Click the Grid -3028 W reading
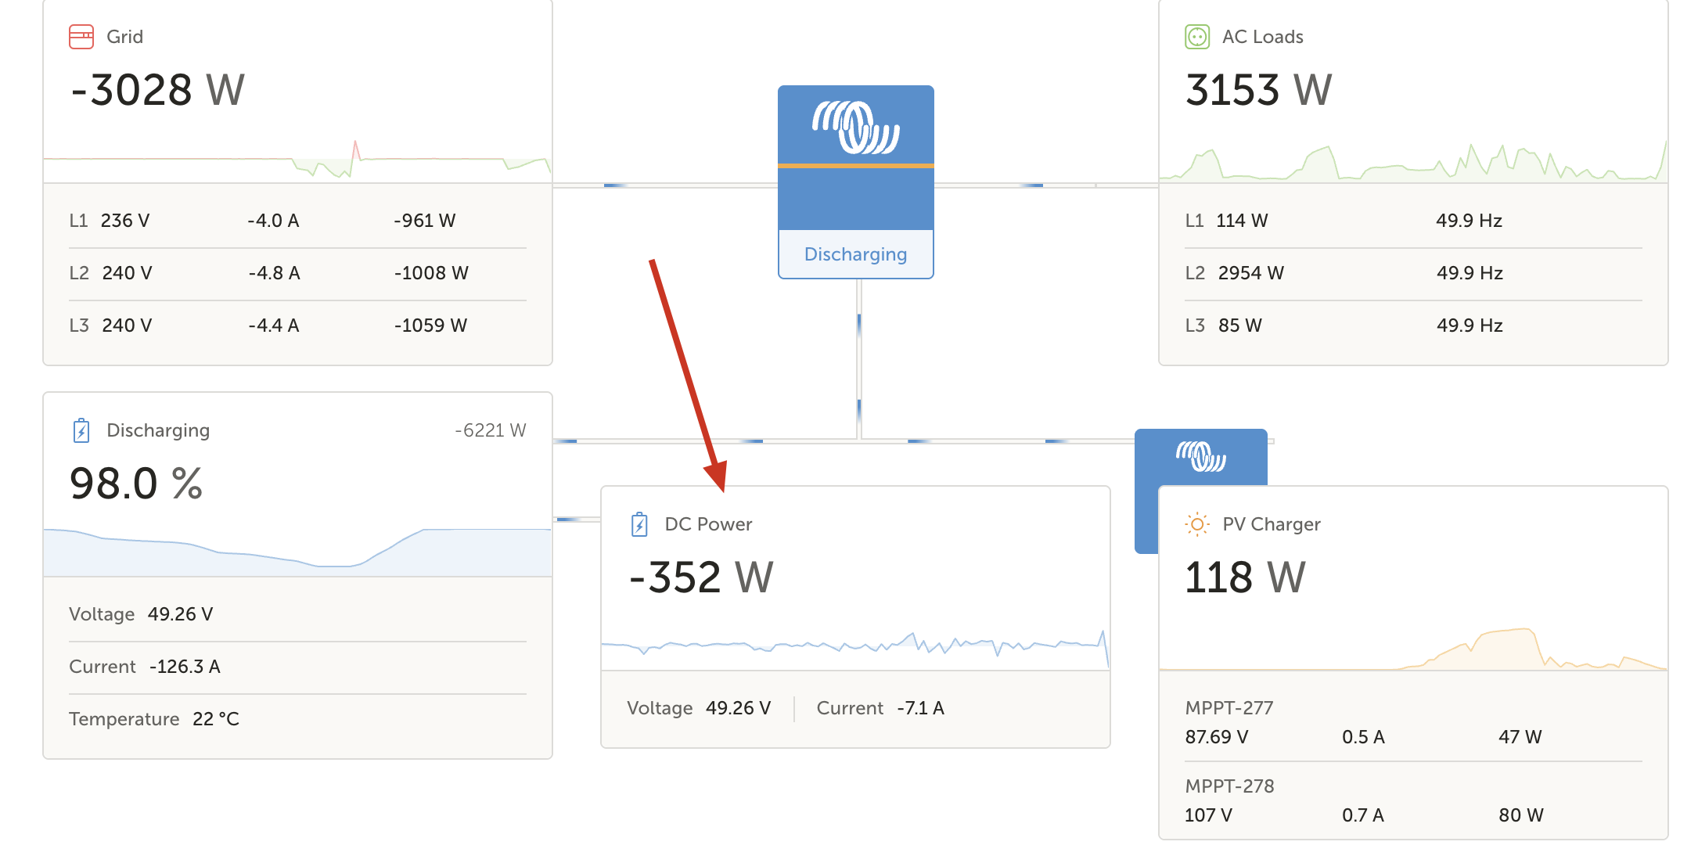 pyautogui.click(x=157, y=90)
